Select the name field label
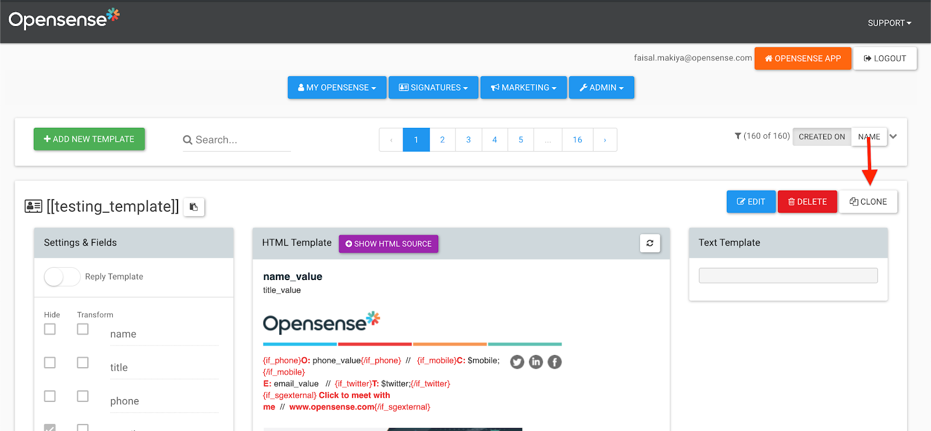Image resolution: width=931 pixels, height=431 pixels. click(123, 335)
